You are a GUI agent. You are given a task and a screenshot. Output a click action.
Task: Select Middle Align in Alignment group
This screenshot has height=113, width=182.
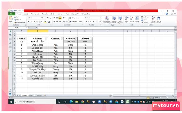click(x=57, y=18)
